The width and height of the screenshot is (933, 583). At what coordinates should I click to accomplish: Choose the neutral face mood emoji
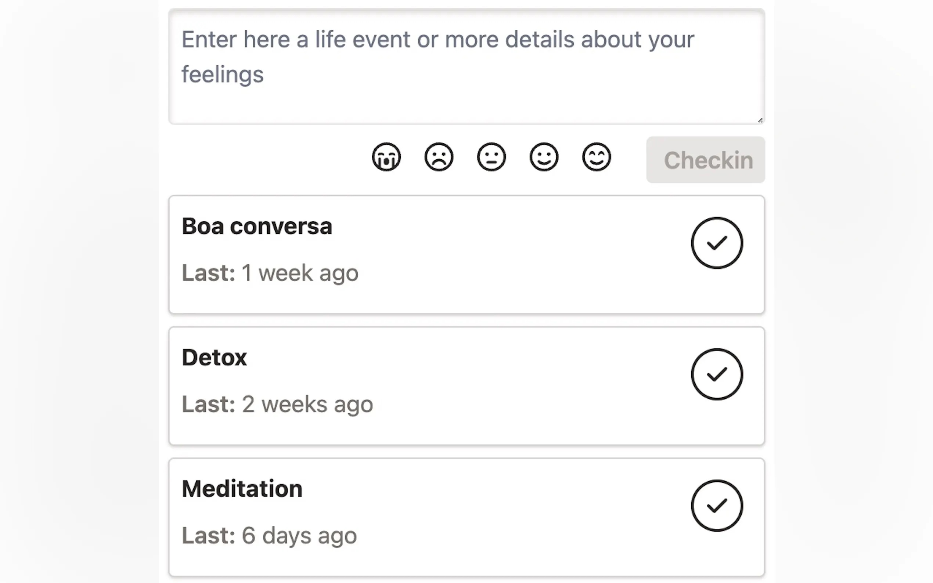tap(491, 157)
